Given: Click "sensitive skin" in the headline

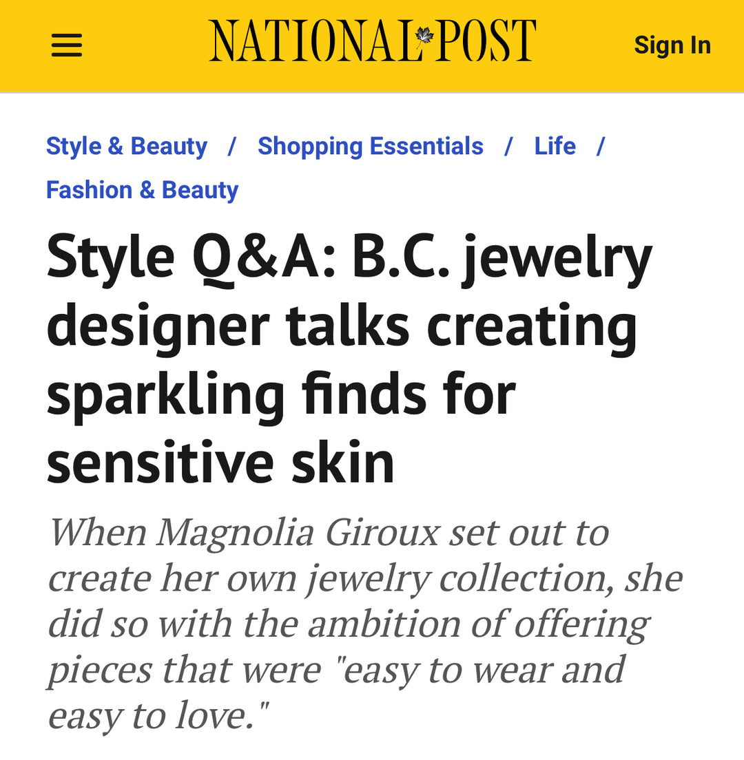Looking at the screenshot, I should coord(220,463).
